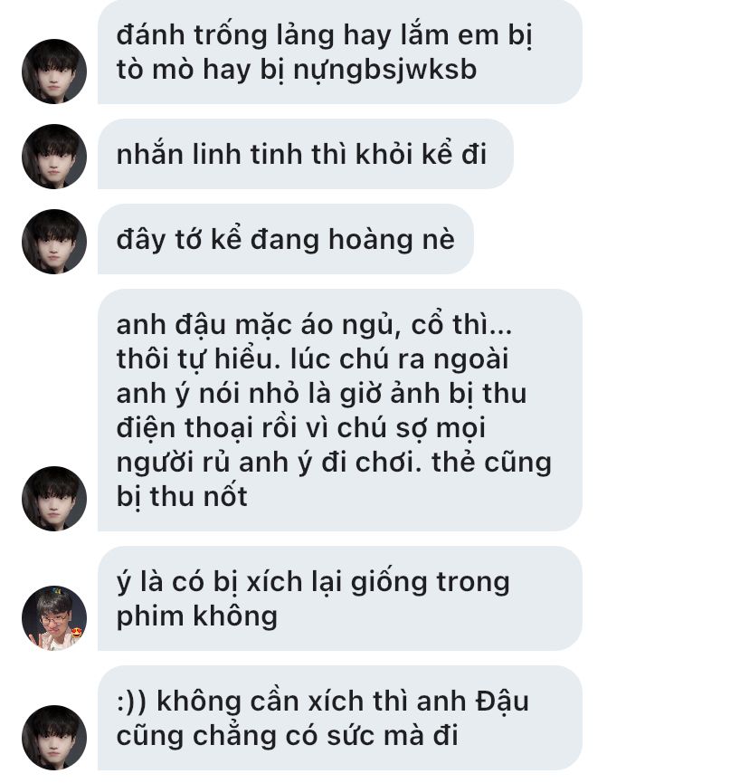Click the garbled word 'nựngbsjwksb'
749x783 pixels.
(x=384, y=70)
